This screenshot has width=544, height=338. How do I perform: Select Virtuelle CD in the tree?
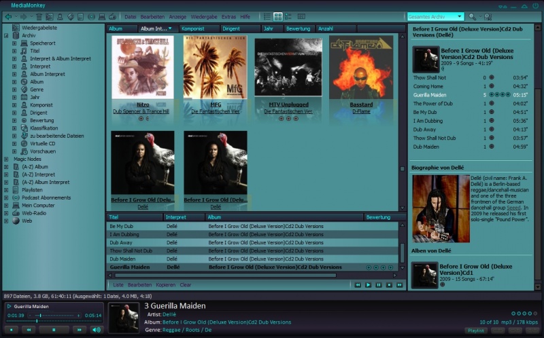pos(42,143)
